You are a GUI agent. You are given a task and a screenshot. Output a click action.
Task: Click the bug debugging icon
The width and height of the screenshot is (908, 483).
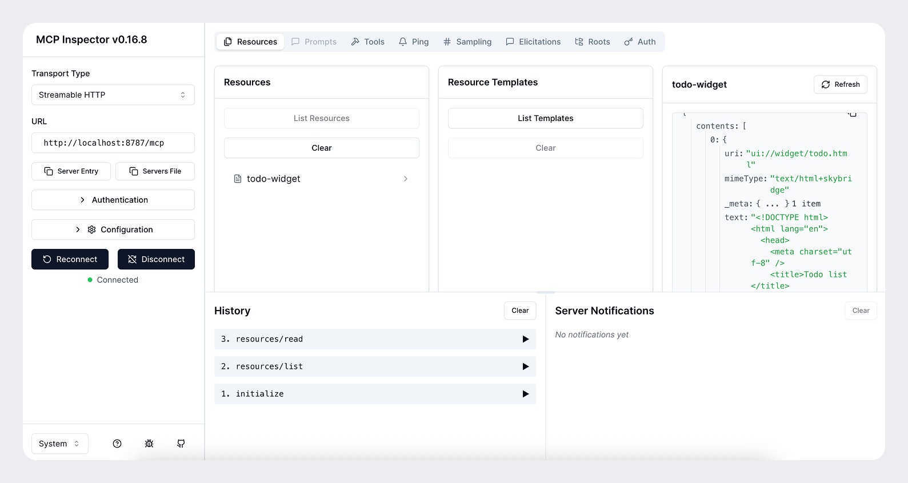[x=149, y=444]
